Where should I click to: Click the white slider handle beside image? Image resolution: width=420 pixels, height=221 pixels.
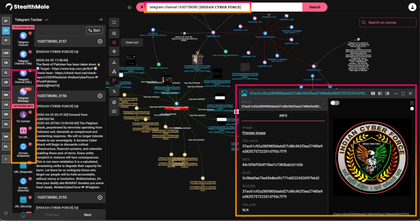coord(412,108)
